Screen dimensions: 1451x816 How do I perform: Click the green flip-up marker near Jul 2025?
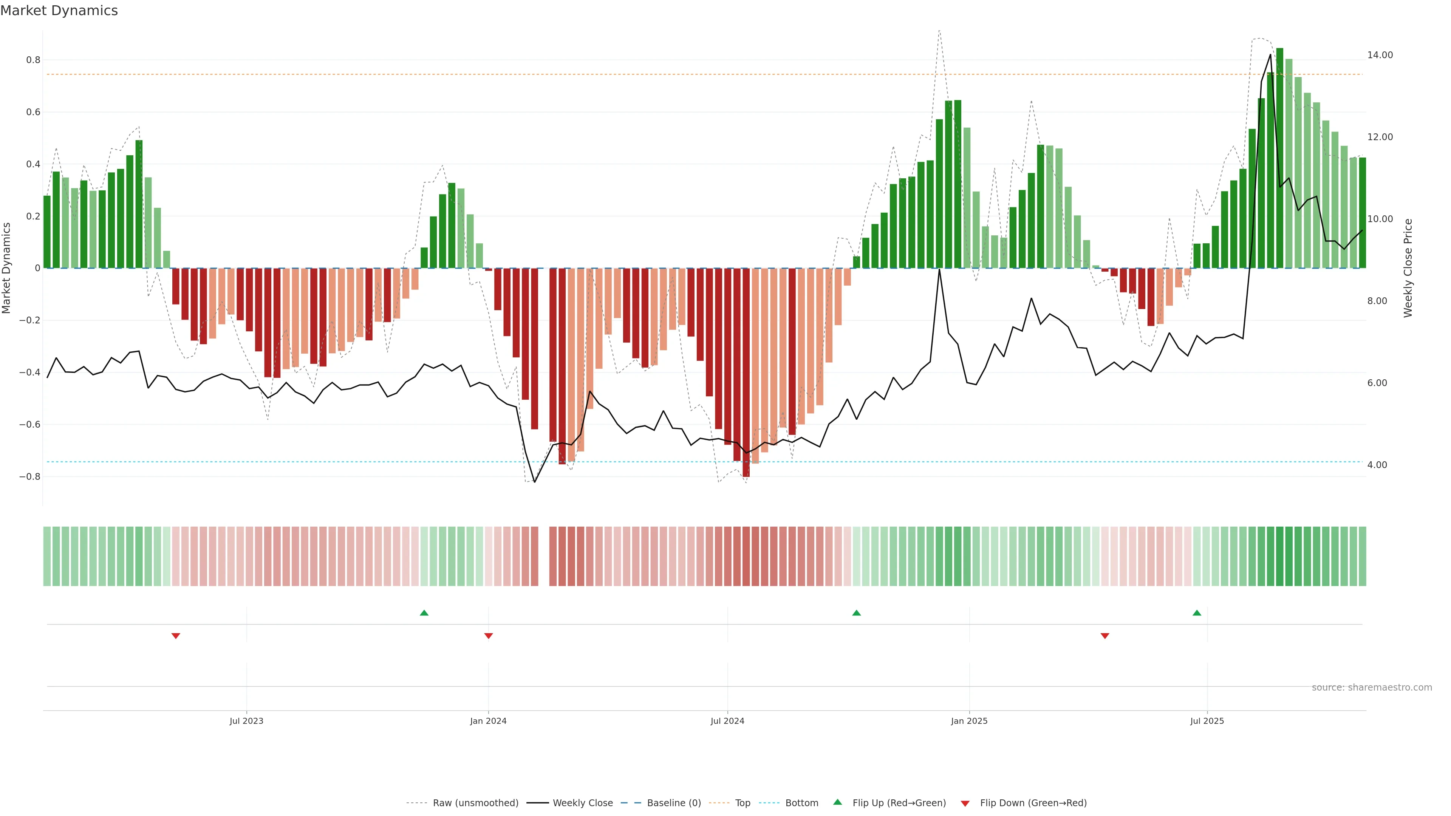(1197, 613)
